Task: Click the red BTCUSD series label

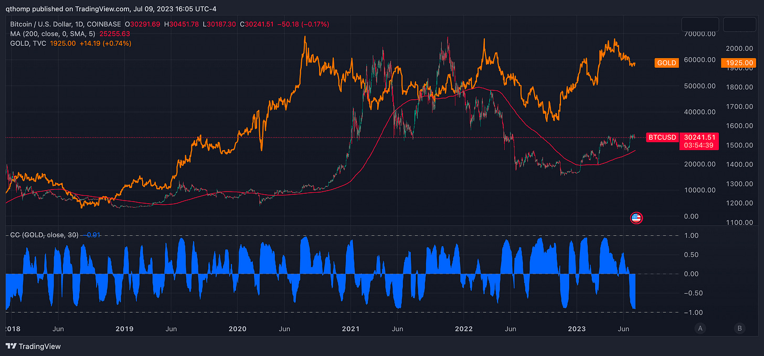Action: pos(662,137)
